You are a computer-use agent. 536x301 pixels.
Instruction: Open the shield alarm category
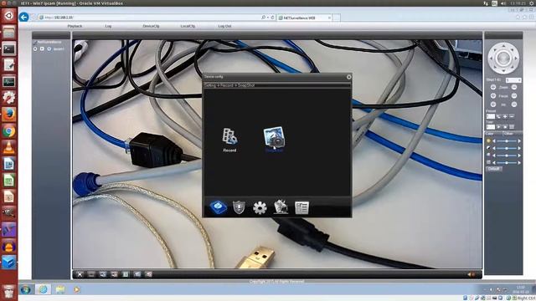pyautogui.click(x=239, y=207)
